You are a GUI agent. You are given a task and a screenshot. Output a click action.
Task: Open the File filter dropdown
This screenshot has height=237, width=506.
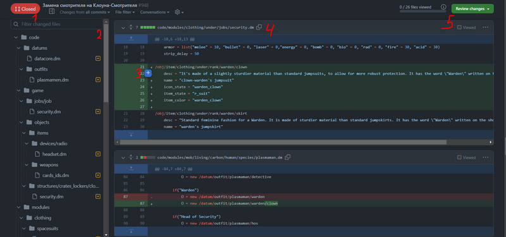click(x=125, y=12)
